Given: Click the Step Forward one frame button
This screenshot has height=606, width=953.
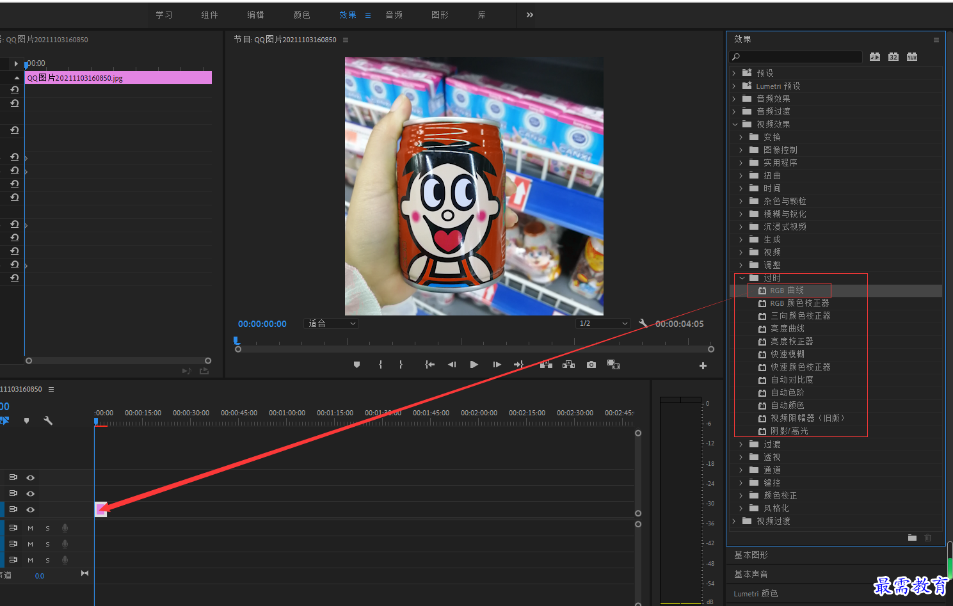Looking at the screenshot, I should coord(497,365).
